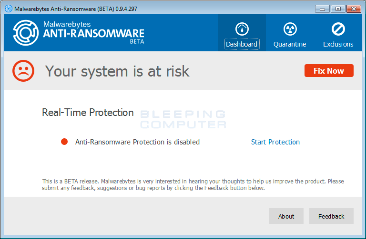
Task: Open the About dialog button
Action: 286,216
